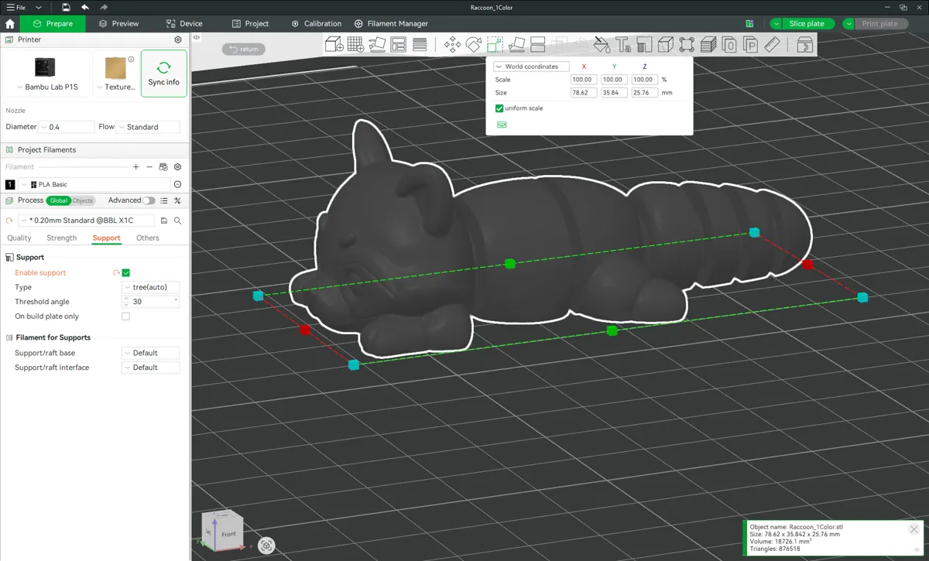Open printer settings gear icon

[178, 39]
